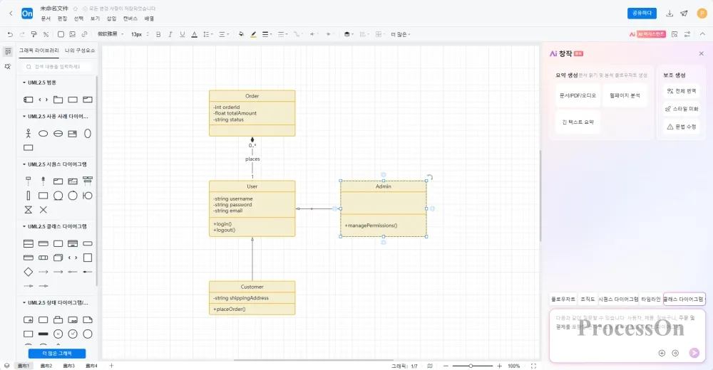Click the 더 많은 그래픽 button
713x370 pixels.
(x=56, y=354)
